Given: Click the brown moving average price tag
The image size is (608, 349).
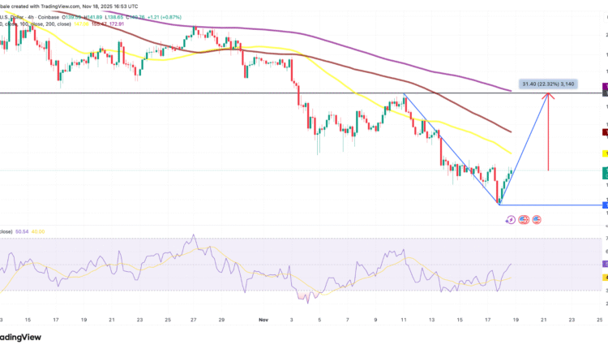Looking at the screenshot, I should 604,131.
